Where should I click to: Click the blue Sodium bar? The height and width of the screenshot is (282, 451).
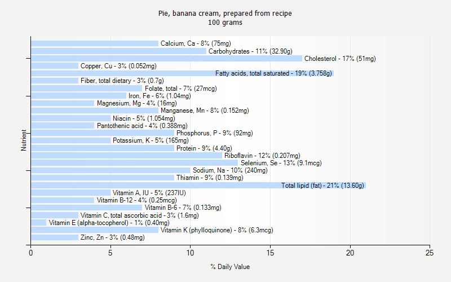[110, 170]
